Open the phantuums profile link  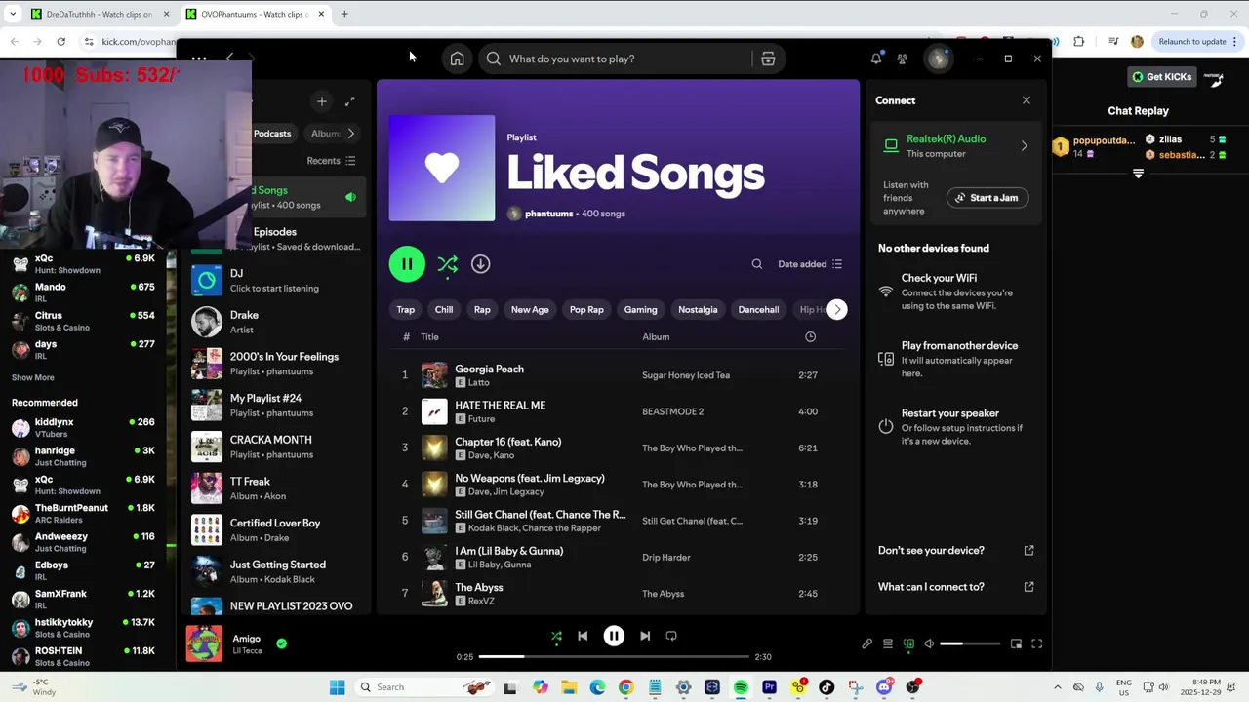coord(548,214)
